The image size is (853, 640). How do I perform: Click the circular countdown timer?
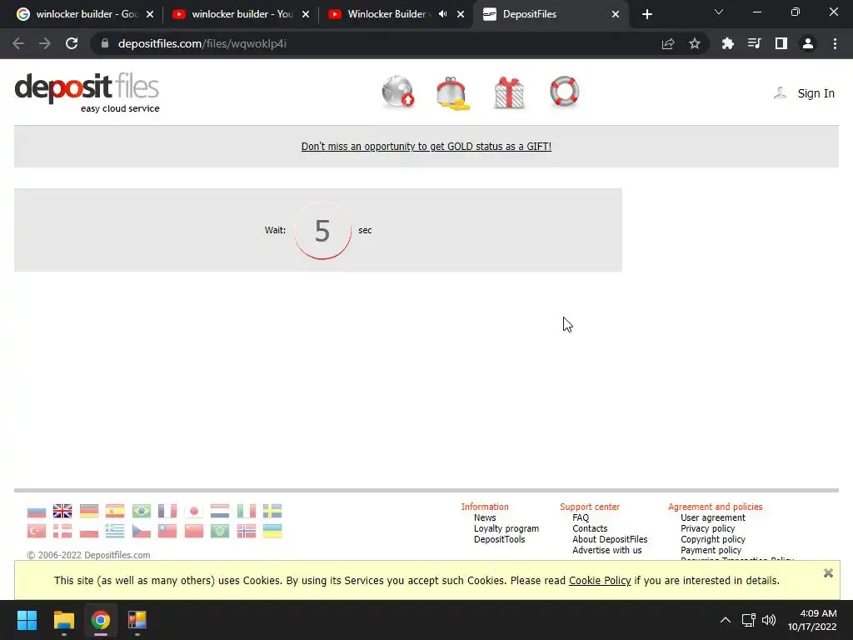(322, 230)
